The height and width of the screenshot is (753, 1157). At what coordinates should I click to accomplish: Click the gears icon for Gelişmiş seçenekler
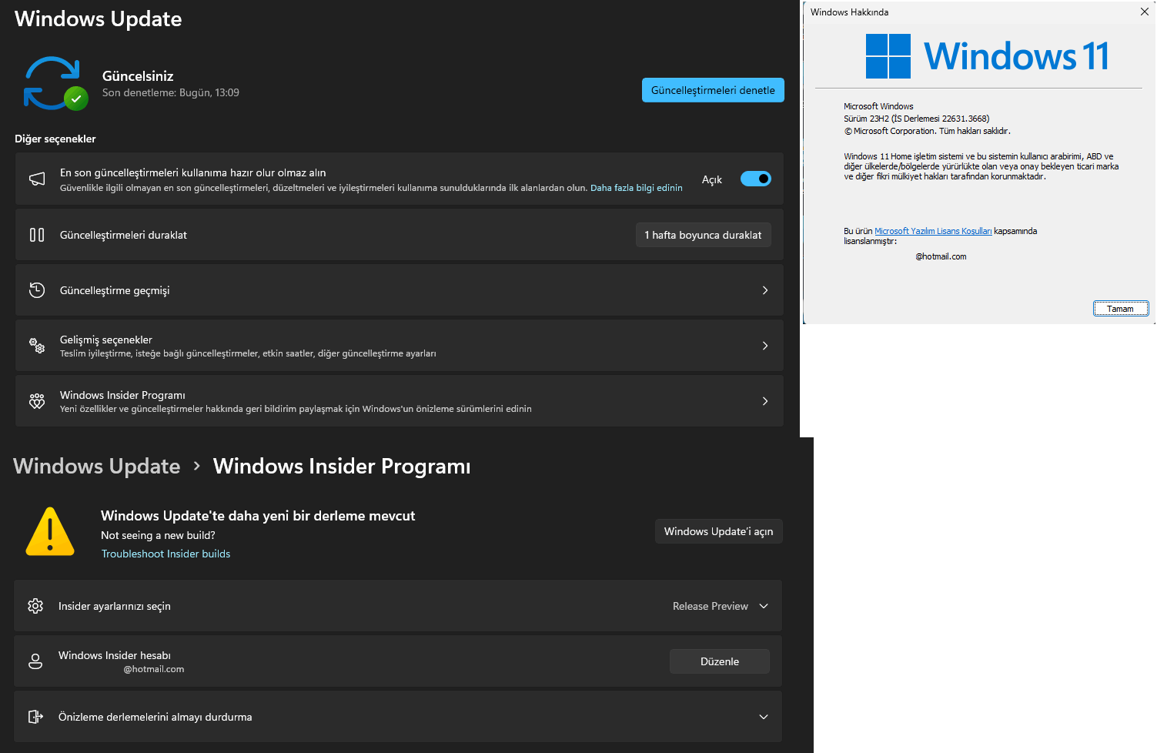(x=37, y=346)
